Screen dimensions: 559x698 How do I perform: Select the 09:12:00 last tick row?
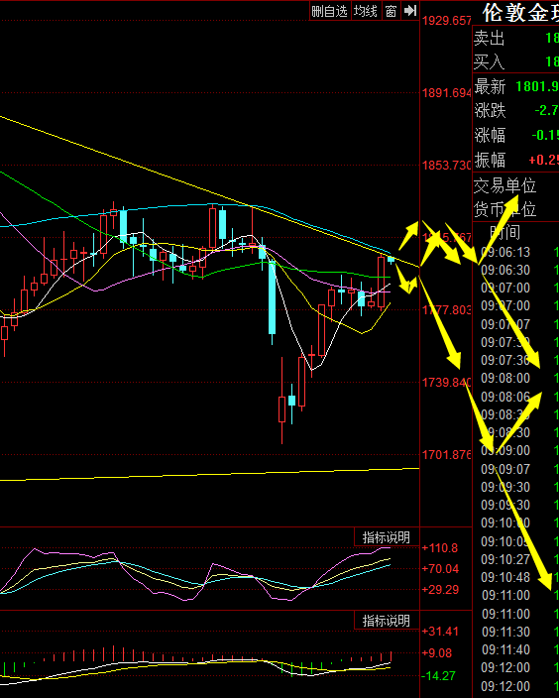click(x=515, y=686)
